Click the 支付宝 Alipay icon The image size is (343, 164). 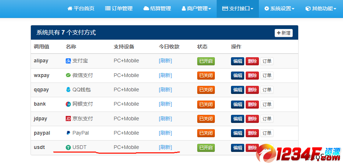tap(68, 61)
